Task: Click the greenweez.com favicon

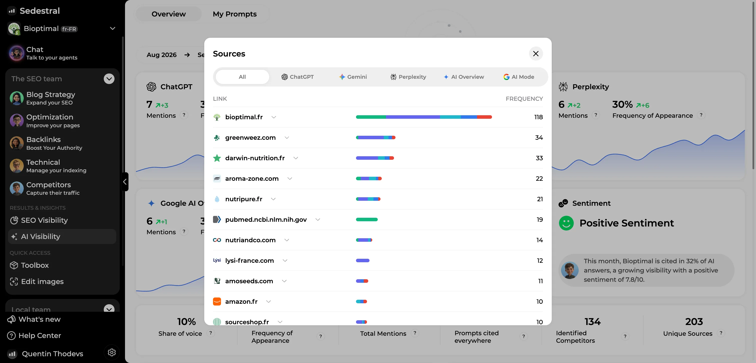Action: [217, 138]
